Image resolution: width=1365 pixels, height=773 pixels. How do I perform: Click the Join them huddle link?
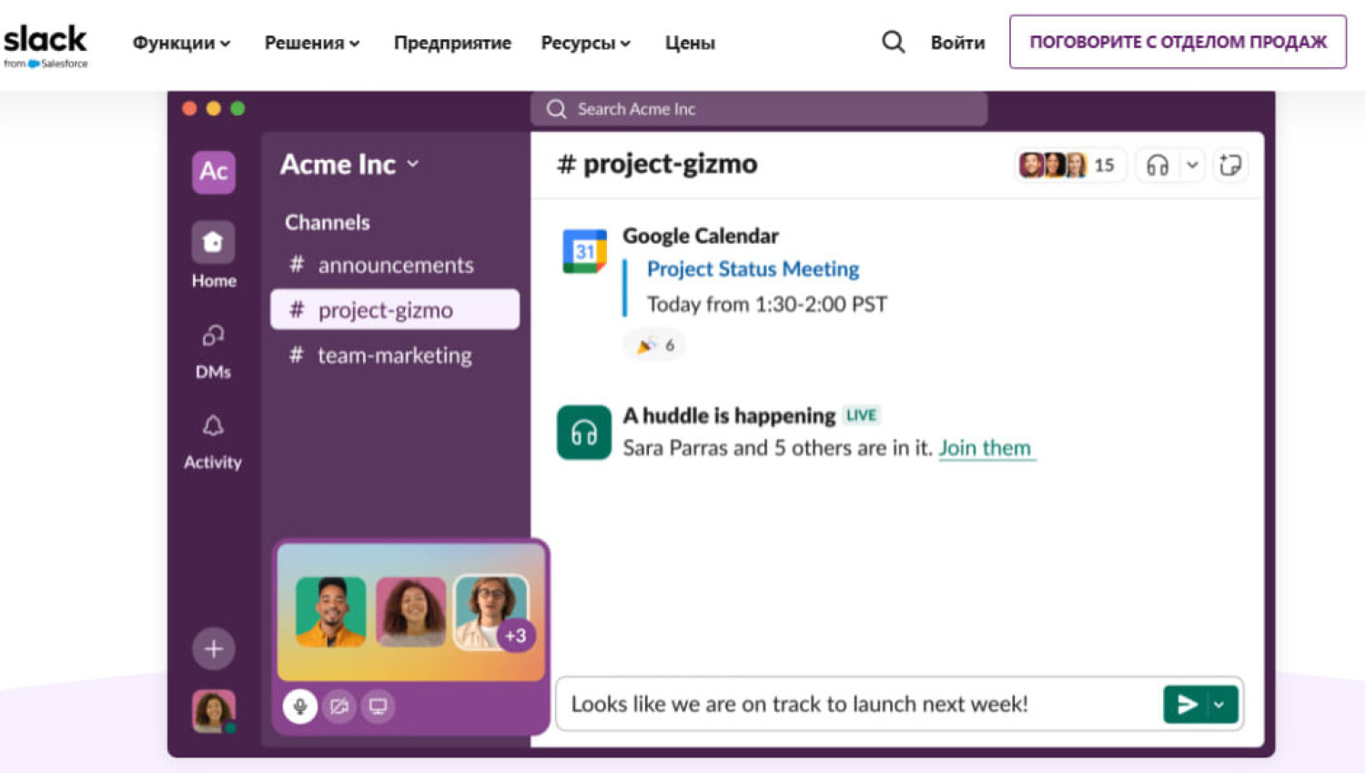point(985,448)
